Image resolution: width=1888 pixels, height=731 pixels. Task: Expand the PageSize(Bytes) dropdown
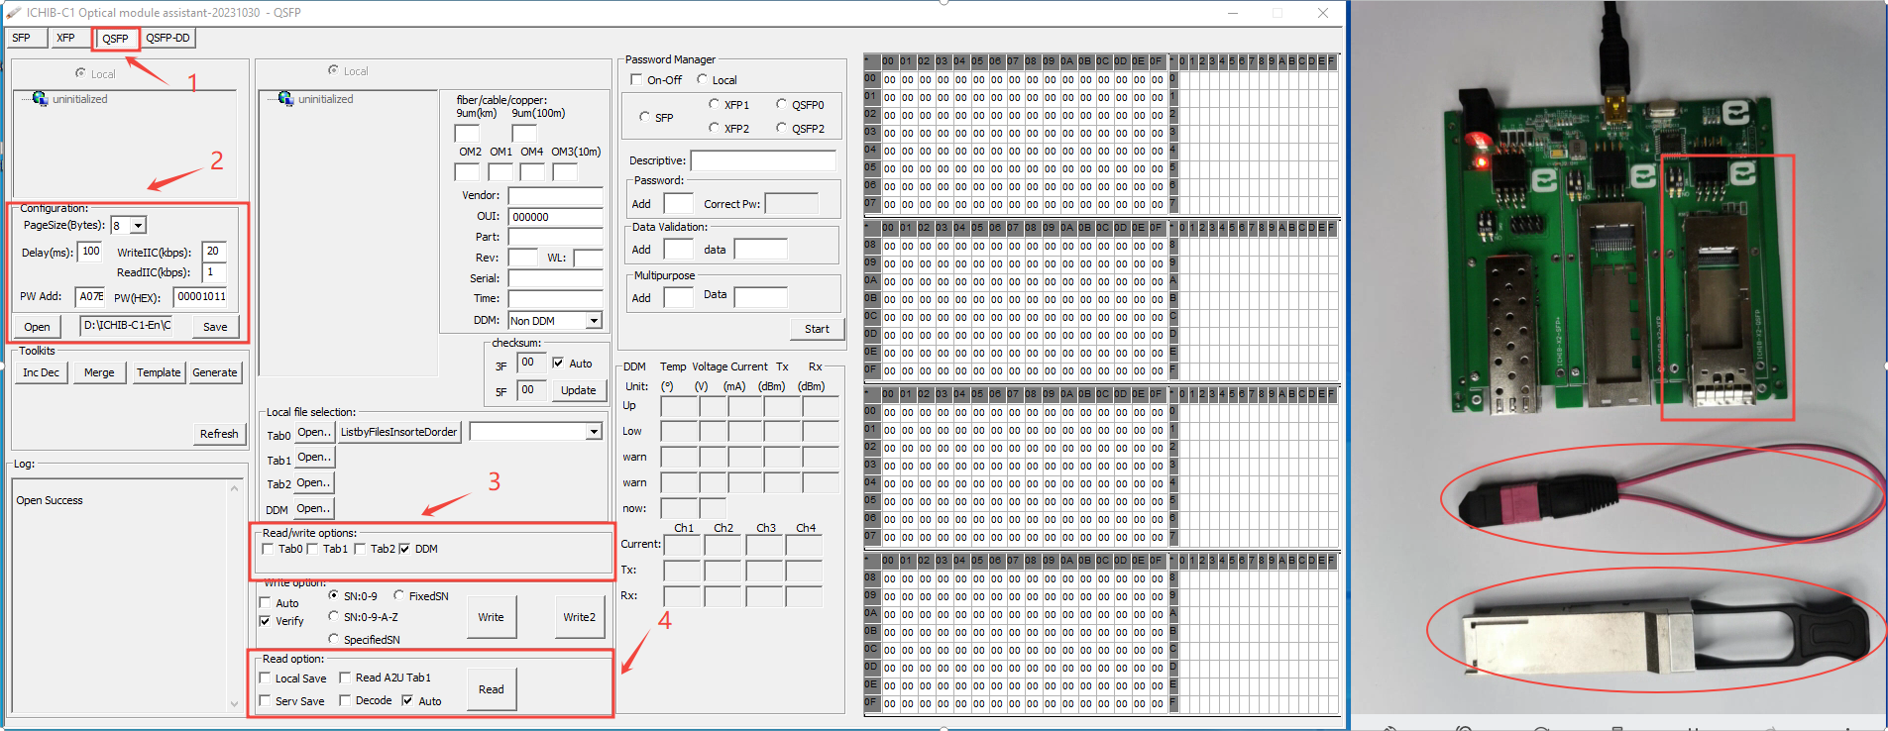139,226
